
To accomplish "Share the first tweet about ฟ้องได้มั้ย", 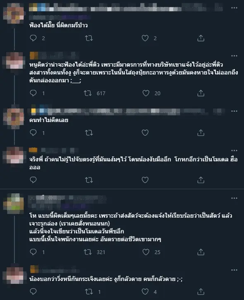I will pyautogui.click(x=201, y=38).
